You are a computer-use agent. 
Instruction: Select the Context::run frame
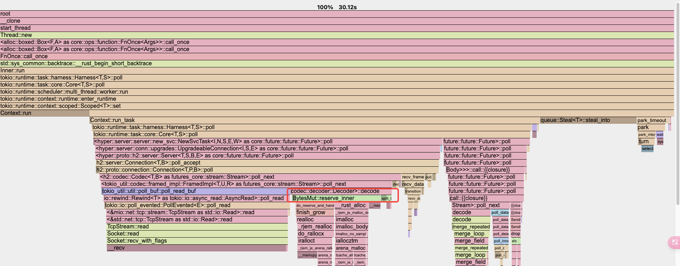coord(44,113)
